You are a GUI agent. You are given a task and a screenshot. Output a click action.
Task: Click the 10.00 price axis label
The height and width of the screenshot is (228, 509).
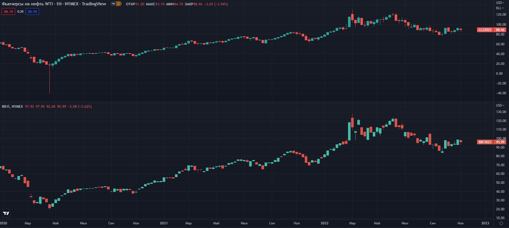[x=500, y=218]
